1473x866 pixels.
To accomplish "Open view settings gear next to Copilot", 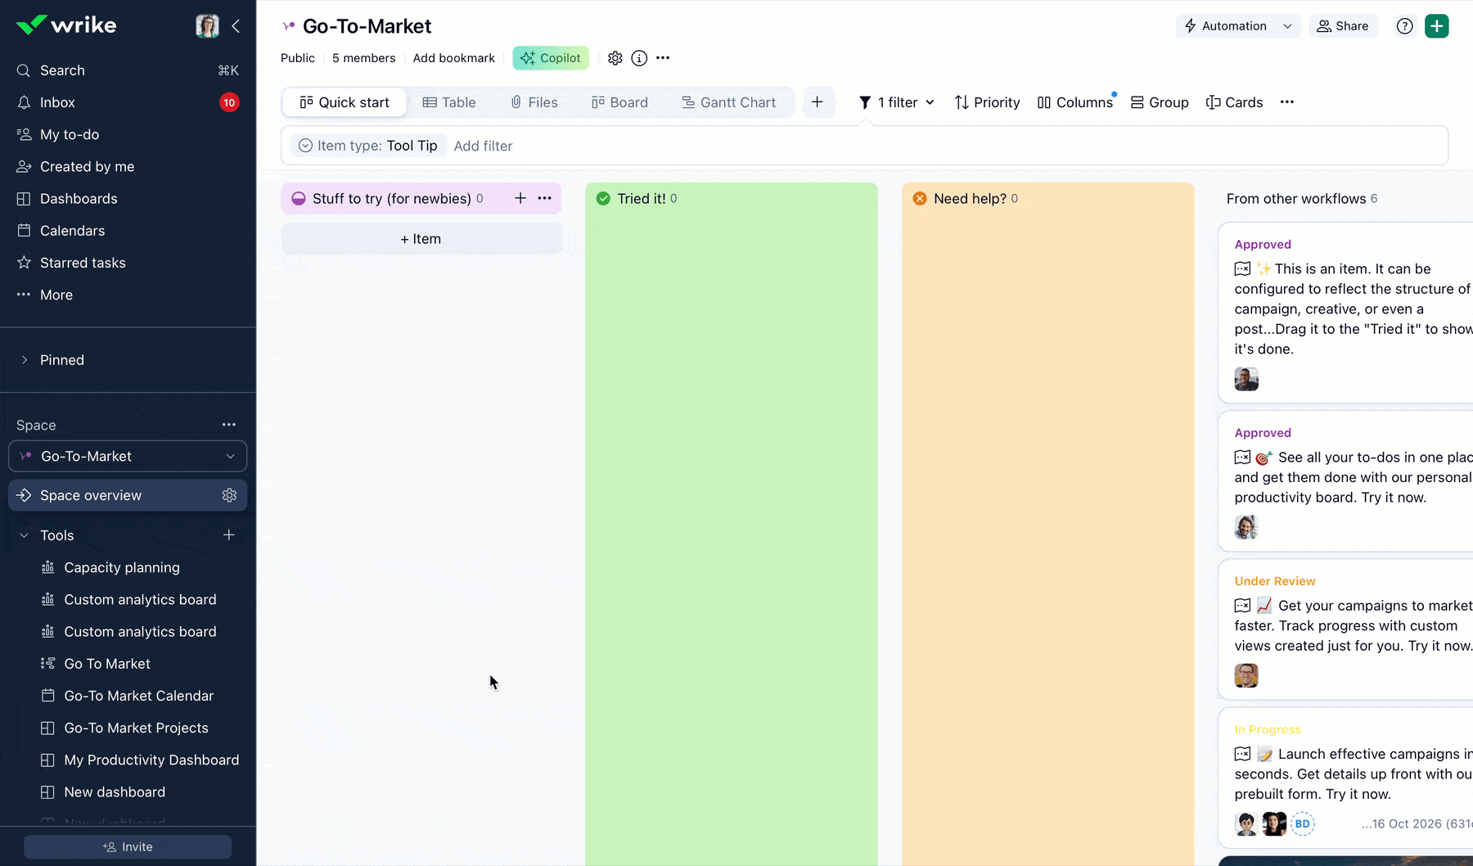I will (615, 57).
